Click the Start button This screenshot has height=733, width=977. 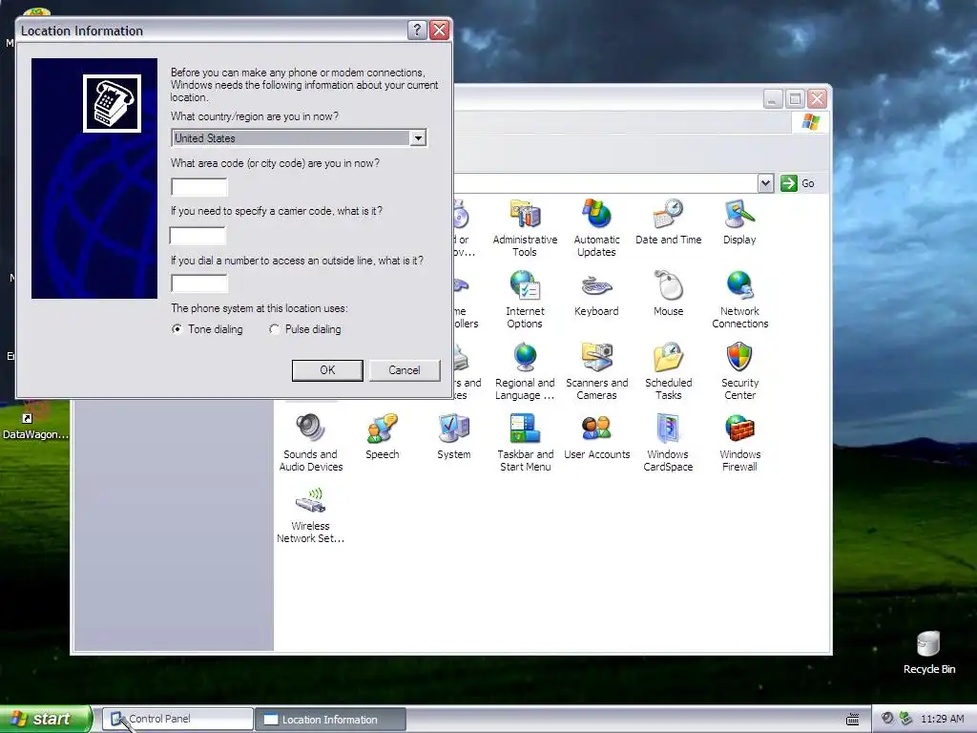point(45,719)
